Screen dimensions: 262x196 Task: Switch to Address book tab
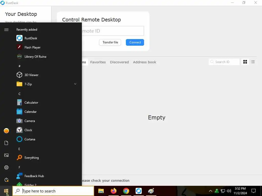point(145,62)
